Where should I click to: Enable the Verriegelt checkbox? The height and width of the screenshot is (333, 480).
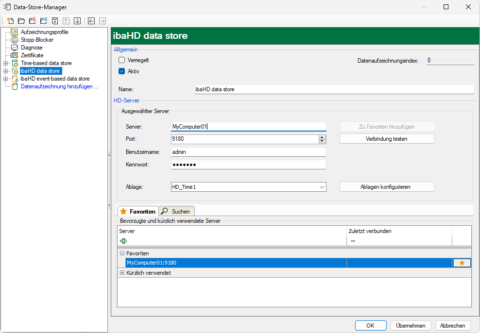pos(122,60)
